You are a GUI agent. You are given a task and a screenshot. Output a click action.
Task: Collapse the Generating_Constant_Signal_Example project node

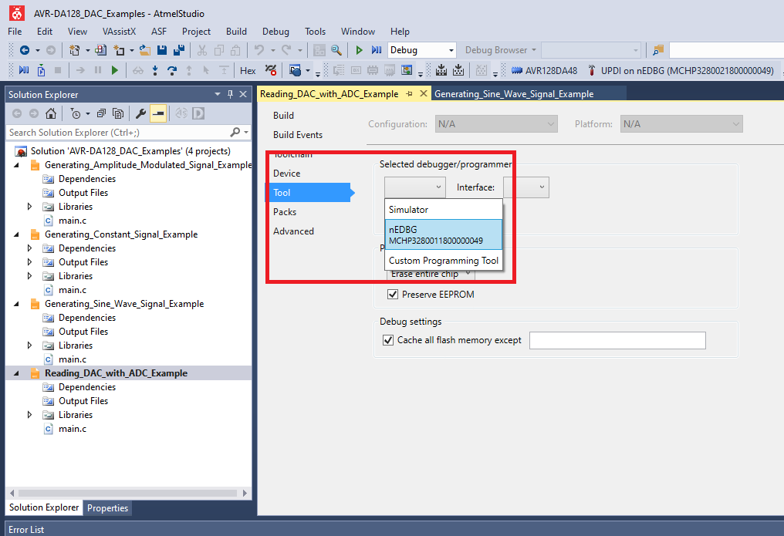[16, 234]
